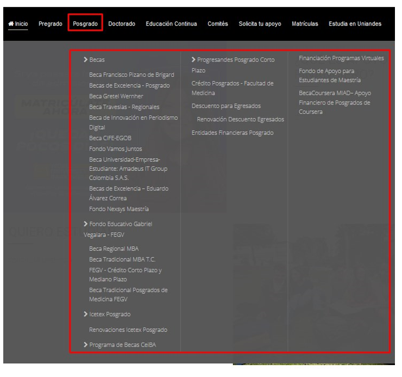Open the Comités menu item

(x=218, y=23)
